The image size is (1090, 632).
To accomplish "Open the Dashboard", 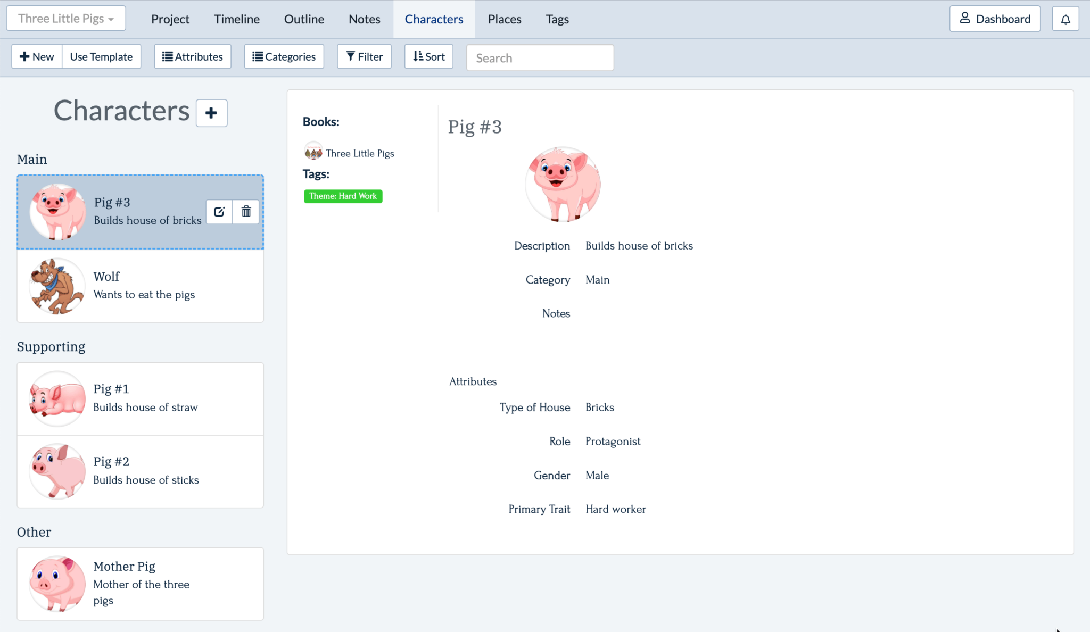I will 994,19.
